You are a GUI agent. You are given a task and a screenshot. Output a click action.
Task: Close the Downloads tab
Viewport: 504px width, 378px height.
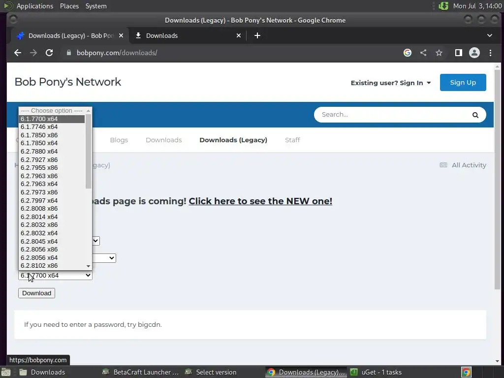pyautogui.click(x=239, y=35)
